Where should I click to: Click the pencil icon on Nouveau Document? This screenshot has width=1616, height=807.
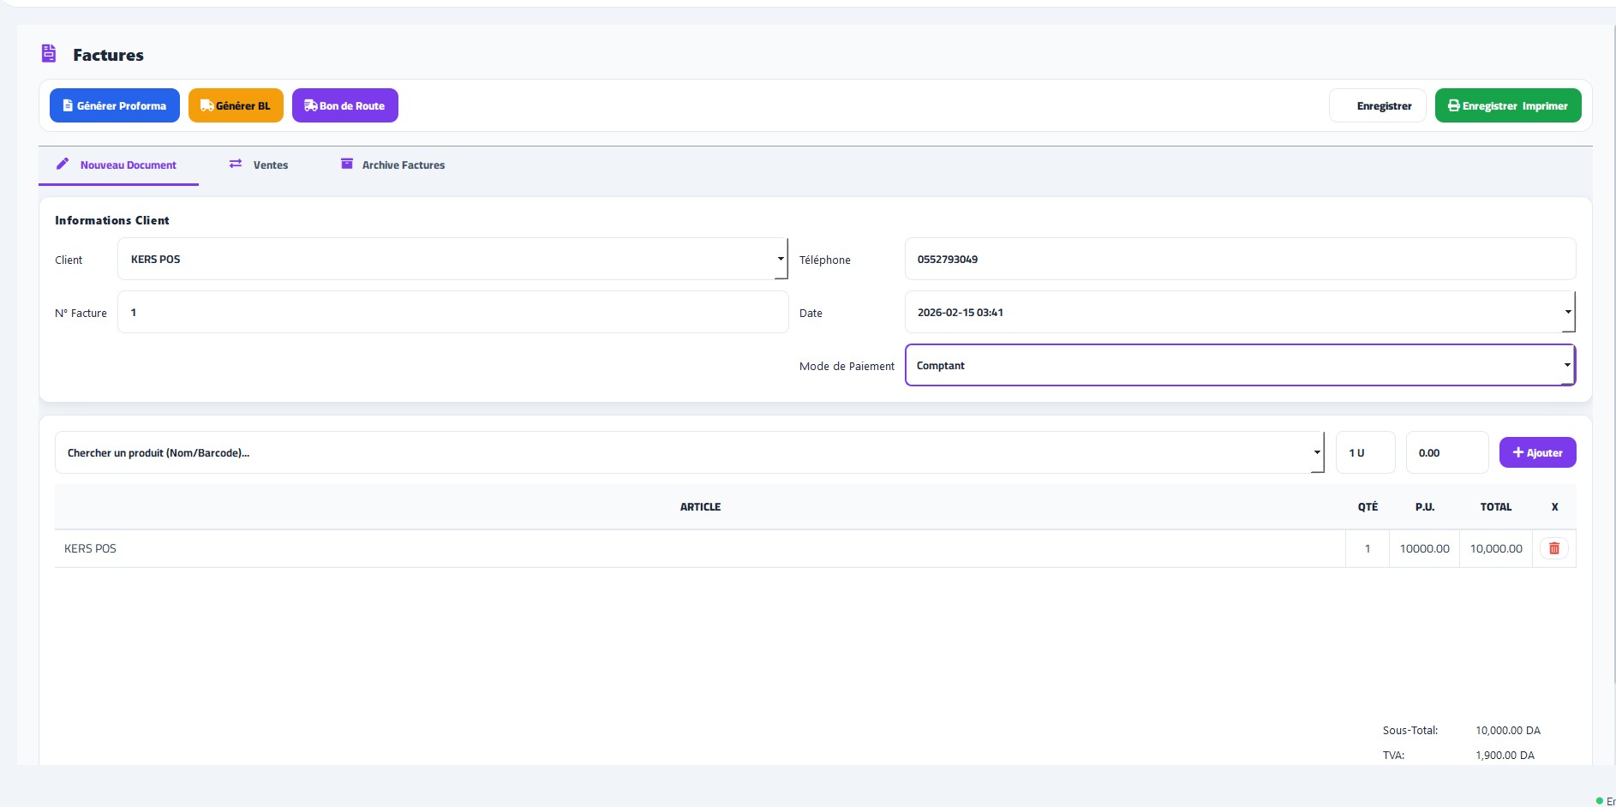(x=63, y=164)
